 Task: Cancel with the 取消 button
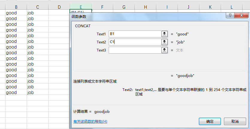click(235, 121)
